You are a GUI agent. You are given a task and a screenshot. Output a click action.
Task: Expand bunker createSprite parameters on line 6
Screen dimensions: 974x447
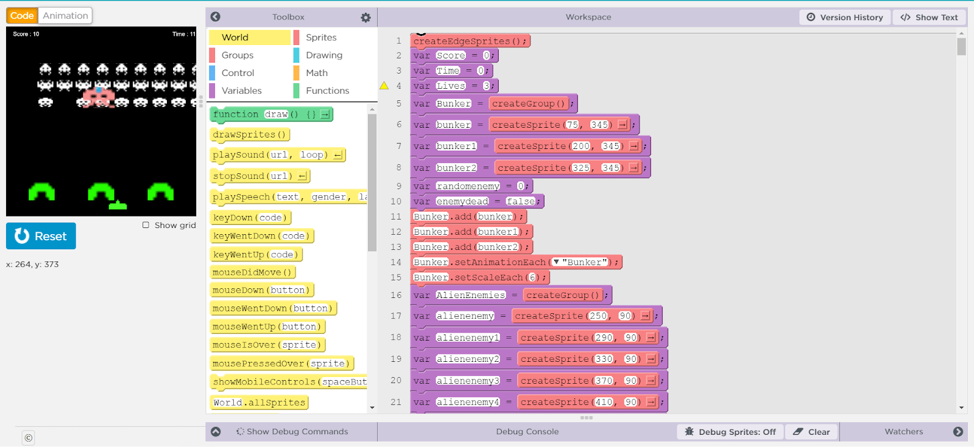click(622, 125)
